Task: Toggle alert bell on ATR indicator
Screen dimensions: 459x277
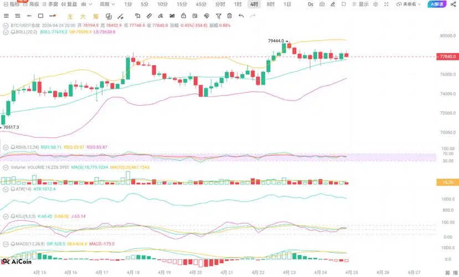Action: [13, 189]
